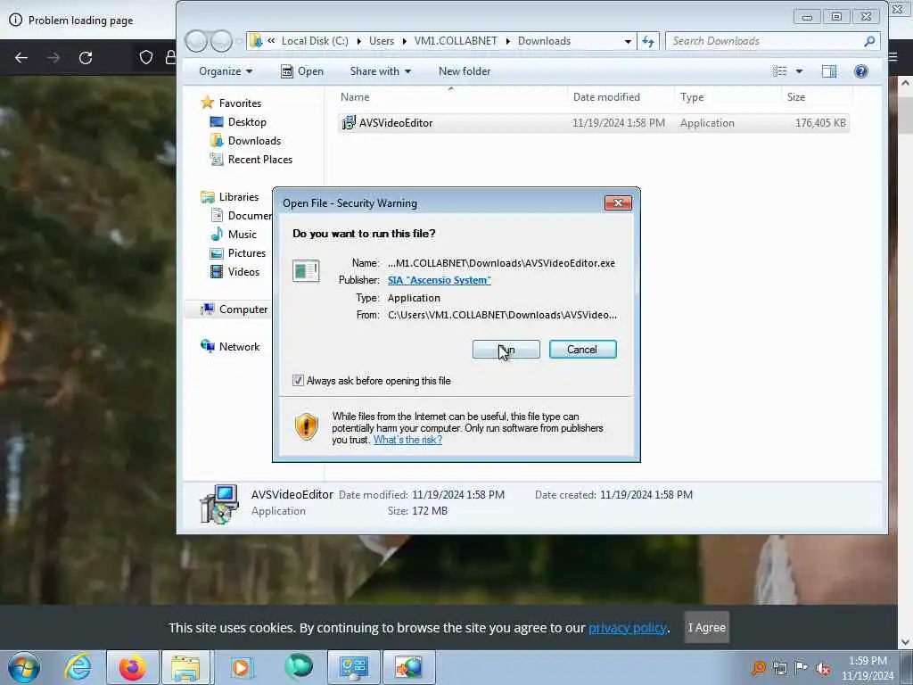
Task: Select the AVSVideoEditor file row
Action: click(x=593, y=123)
